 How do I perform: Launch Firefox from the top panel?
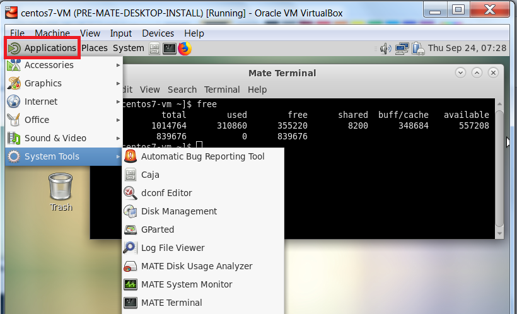(x=185, y=49)
